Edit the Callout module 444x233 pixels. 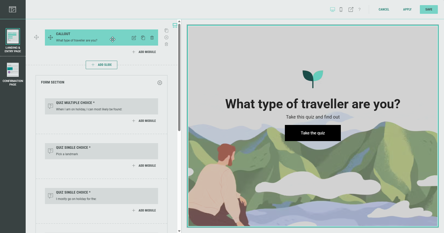tap(134, 38)
